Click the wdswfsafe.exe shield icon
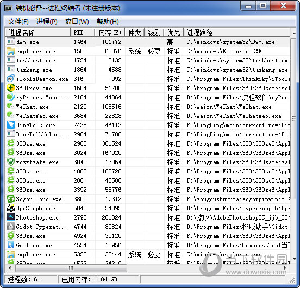This screenshot has height=288, width=300. (11, 162)
